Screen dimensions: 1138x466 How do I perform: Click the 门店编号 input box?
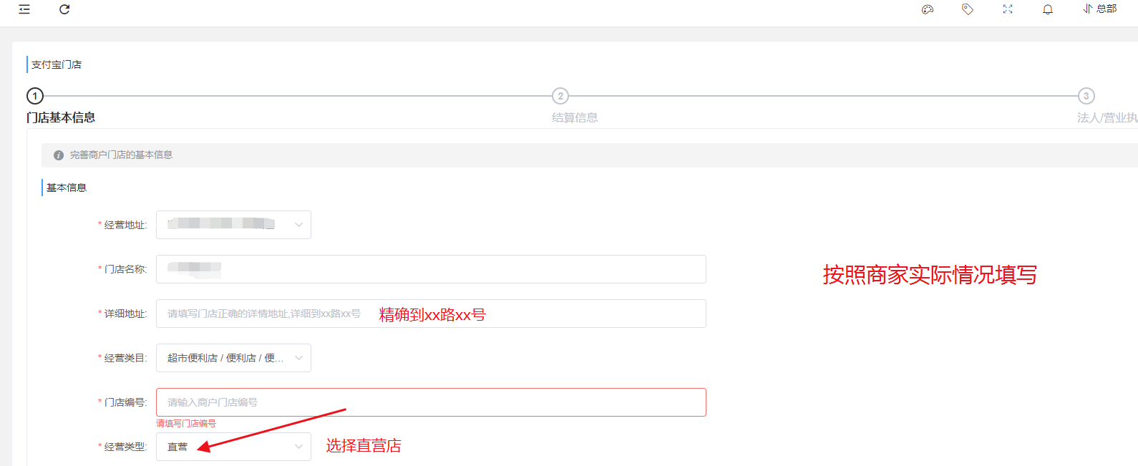[431, 402]
